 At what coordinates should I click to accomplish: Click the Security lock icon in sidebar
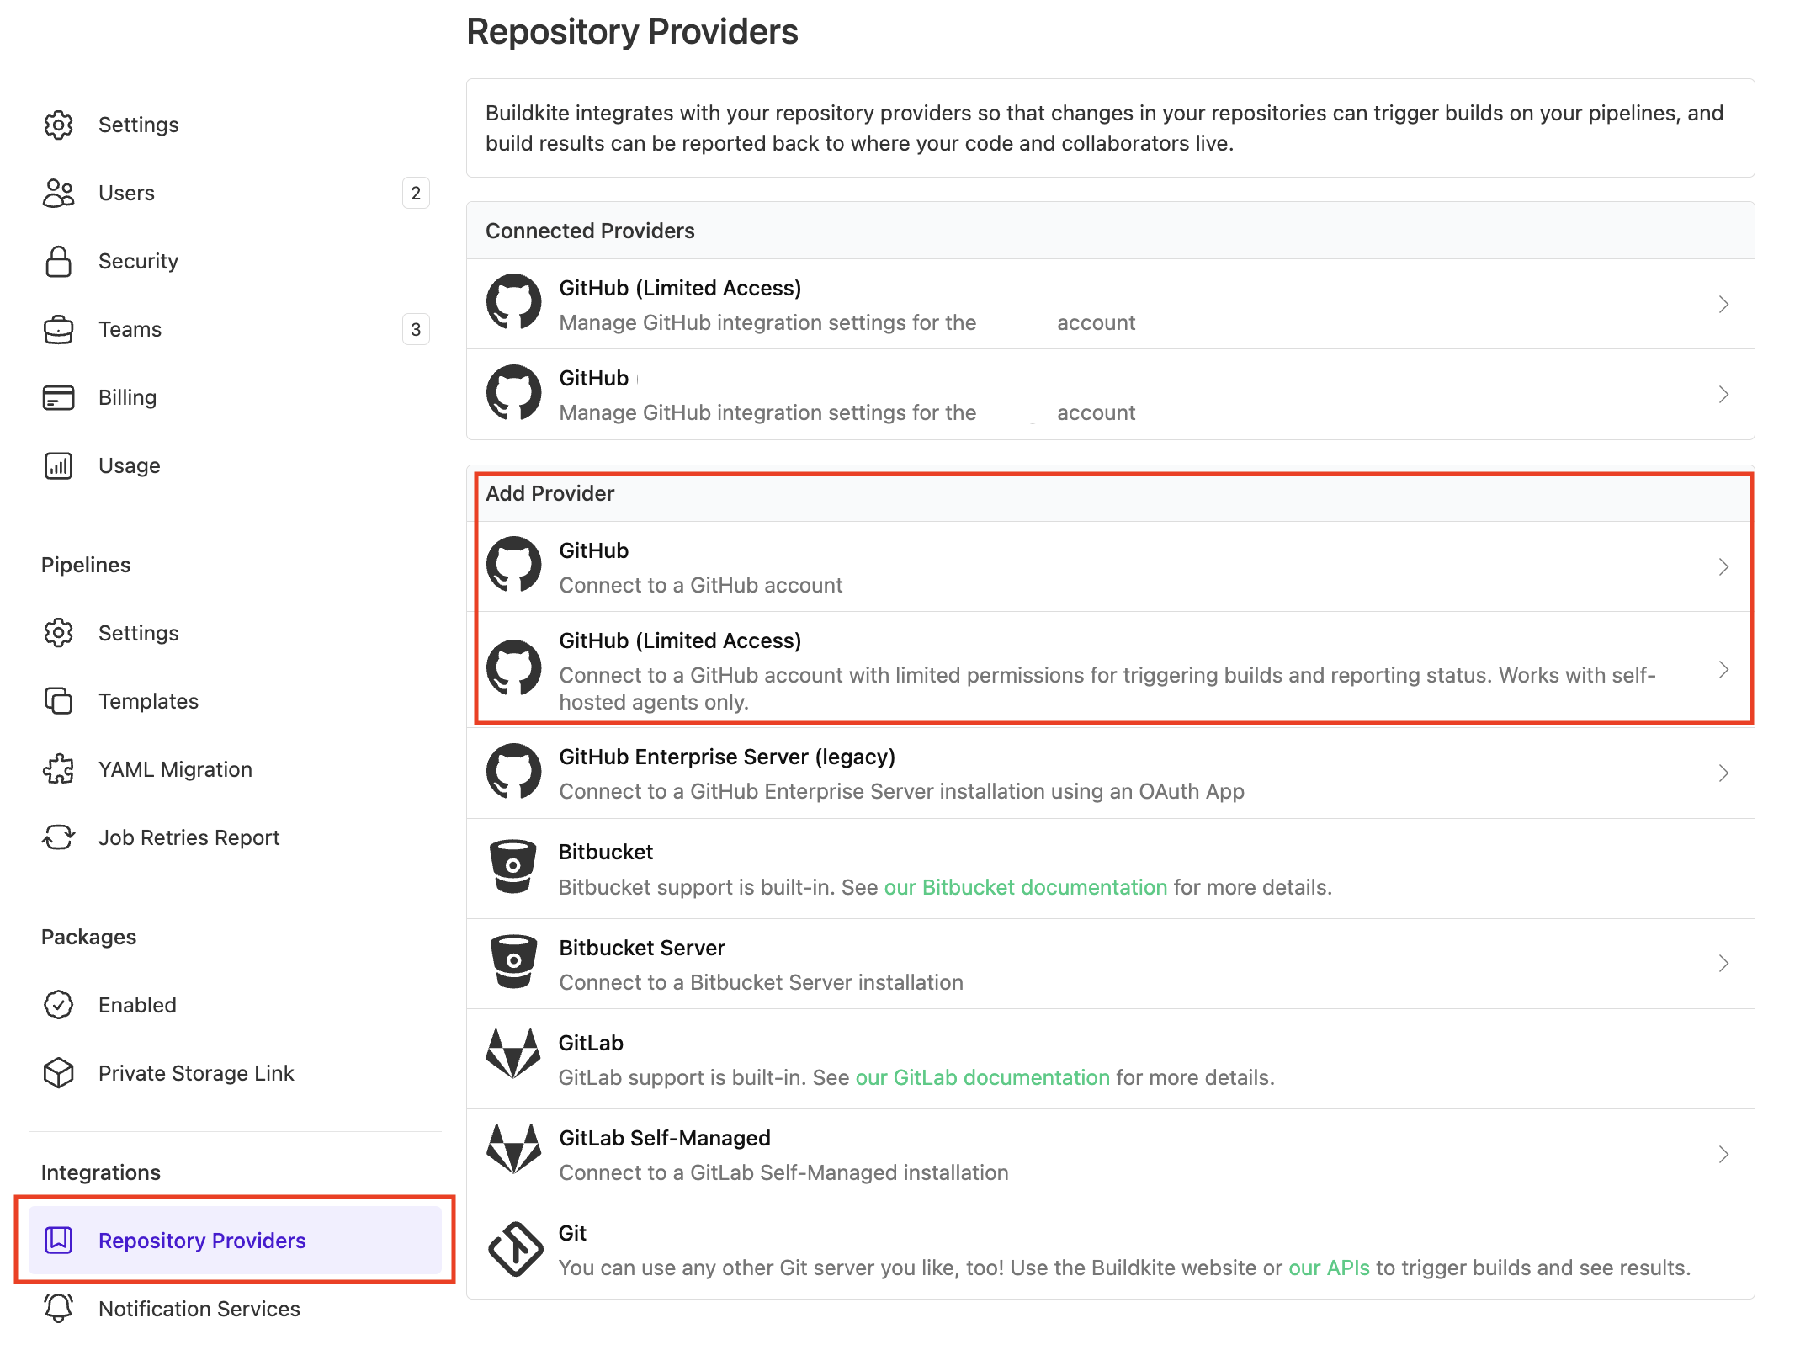(x=58, y=261)
